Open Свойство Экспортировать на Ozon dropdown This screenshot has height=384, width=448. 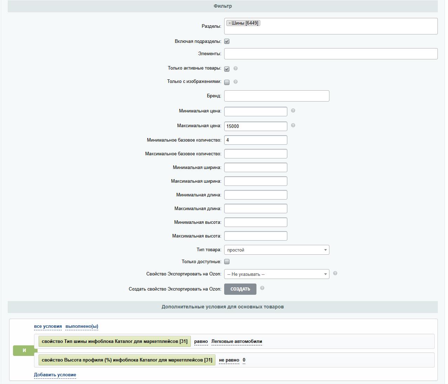tap(277, 274)
